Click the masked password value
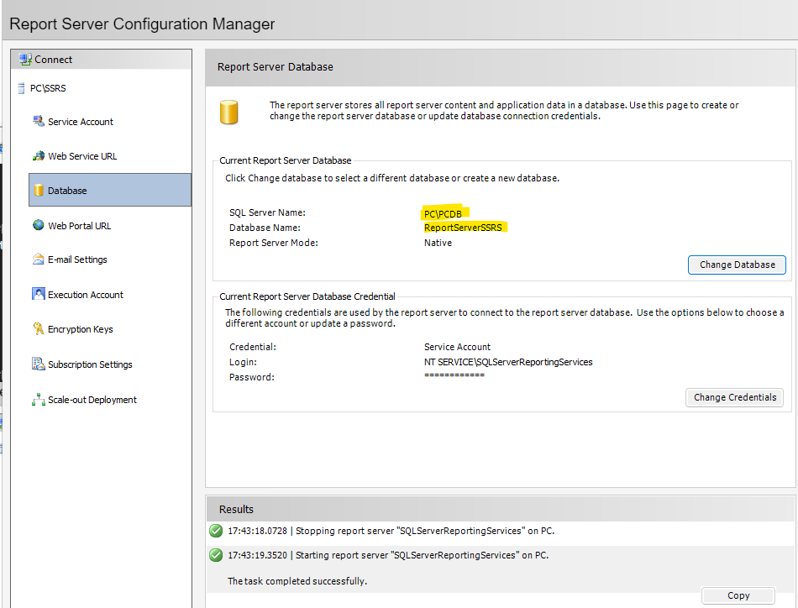 454,376
